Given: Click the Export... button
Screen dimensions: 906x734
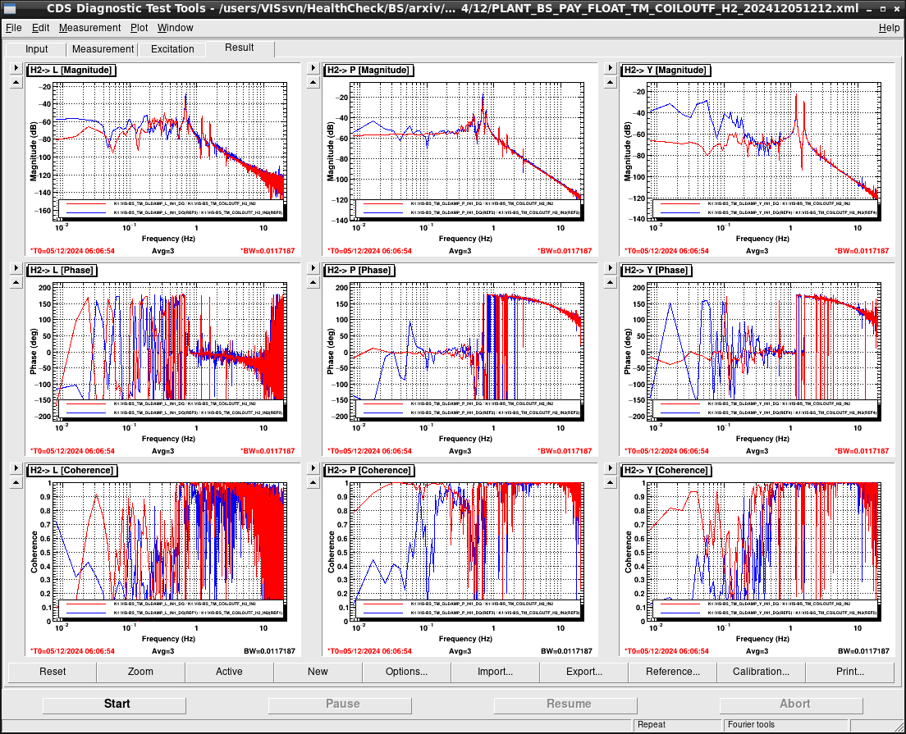Looking at the screenshot, I should (583, 672).
